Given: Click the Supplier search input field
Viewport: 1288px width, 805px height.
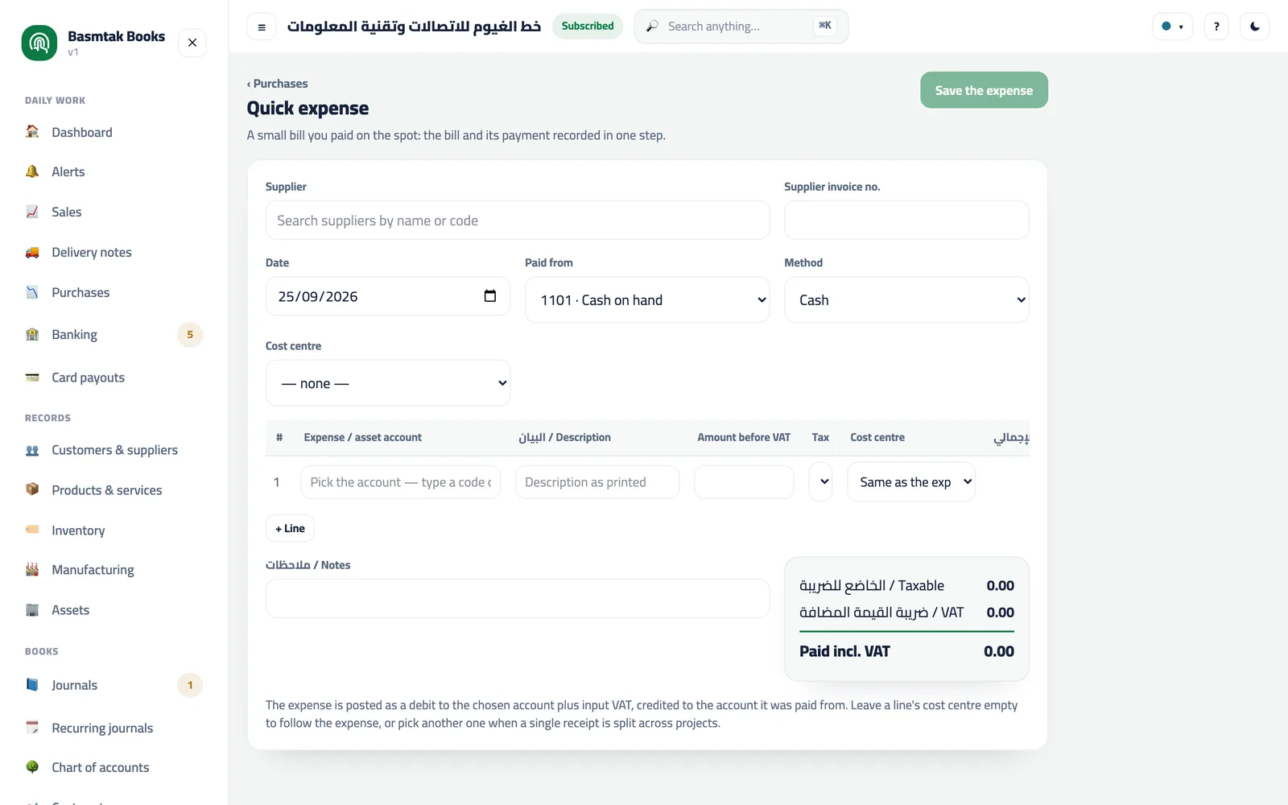Looking at the screenshot, I should point(518,220).
